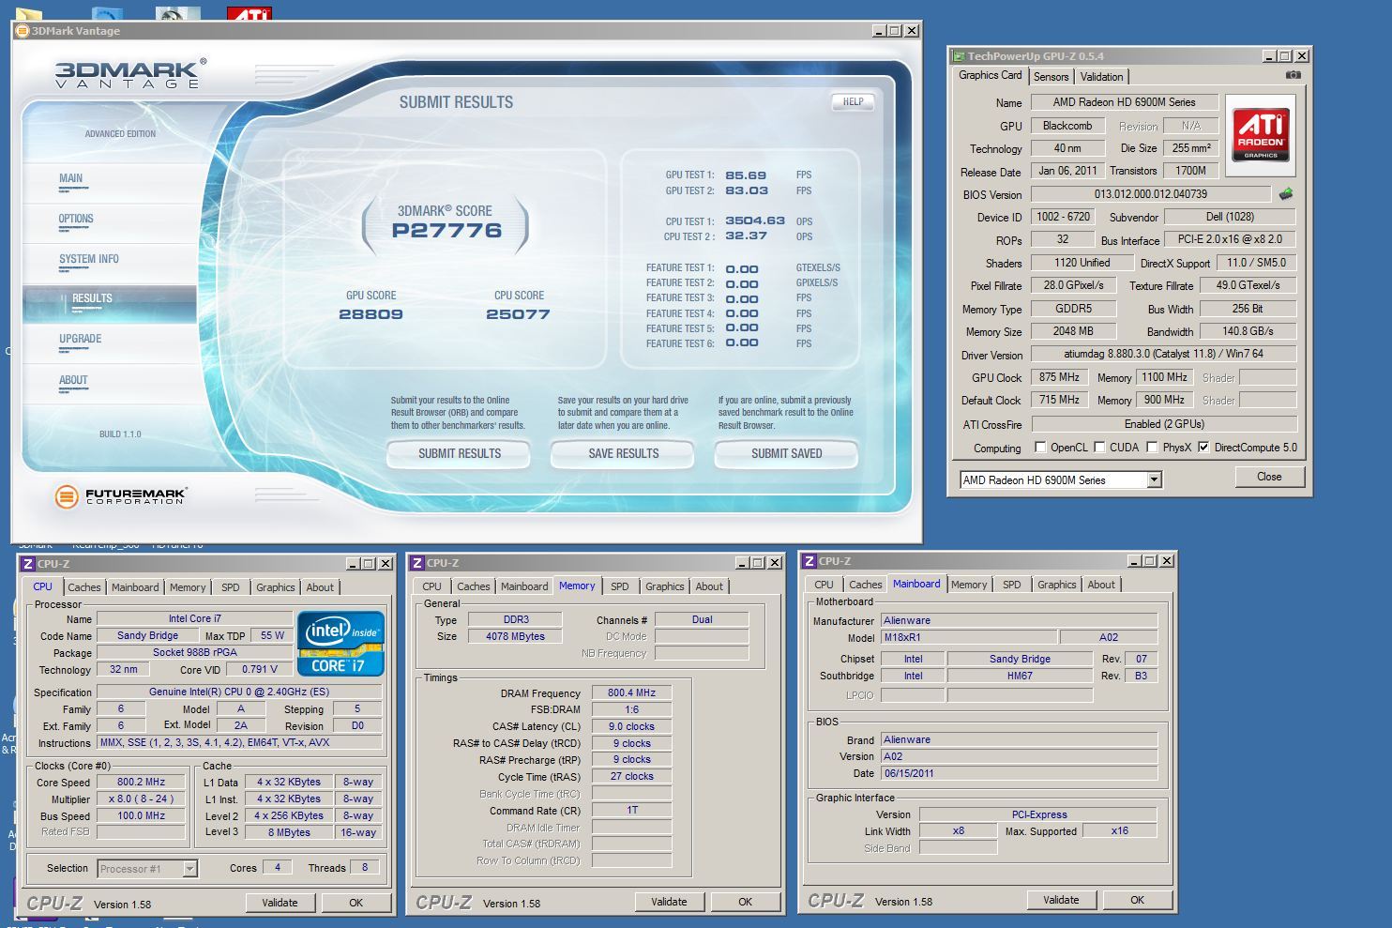This screenshot has height=928, width=1392.
Task: Open SPD tab in CPU-Z Memory window
Action: [x=620, y=586]
